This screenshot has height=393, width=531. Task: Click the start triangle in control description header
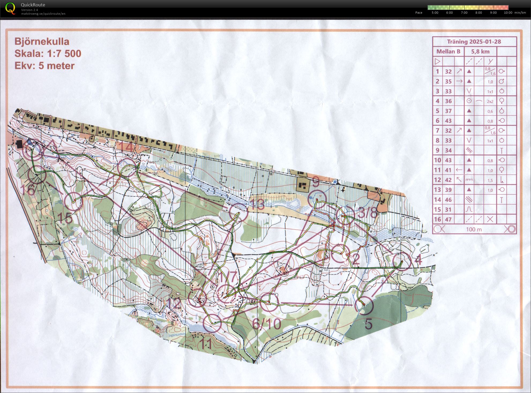[x=437, y=62]
